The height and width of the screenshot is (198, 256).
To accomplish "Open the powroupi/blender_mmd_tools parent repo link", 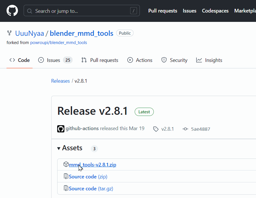I will pos(59,43).
